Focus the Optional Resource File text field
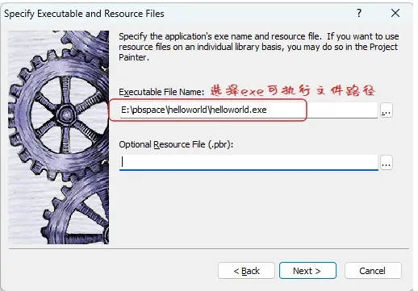 pyautogui.click(x=249, y=162)
